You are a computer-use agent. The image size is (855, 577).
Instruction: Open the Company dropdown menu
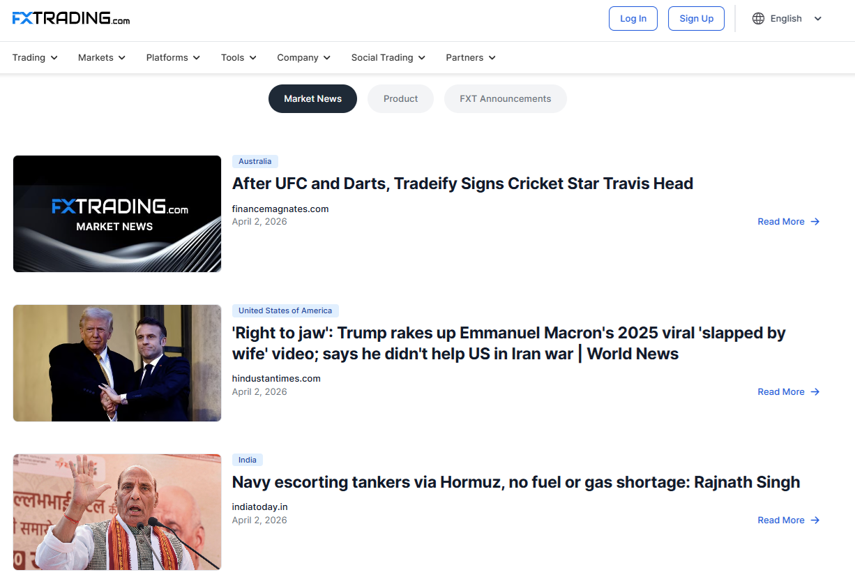[x=303, y=58]
